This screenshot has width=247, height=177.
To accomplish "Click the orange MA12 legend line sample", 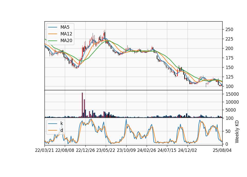I will 52,34.
